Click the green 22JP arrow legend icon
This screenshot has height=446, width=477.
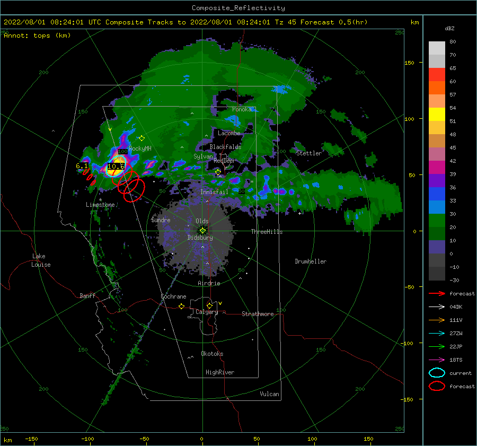437,346
